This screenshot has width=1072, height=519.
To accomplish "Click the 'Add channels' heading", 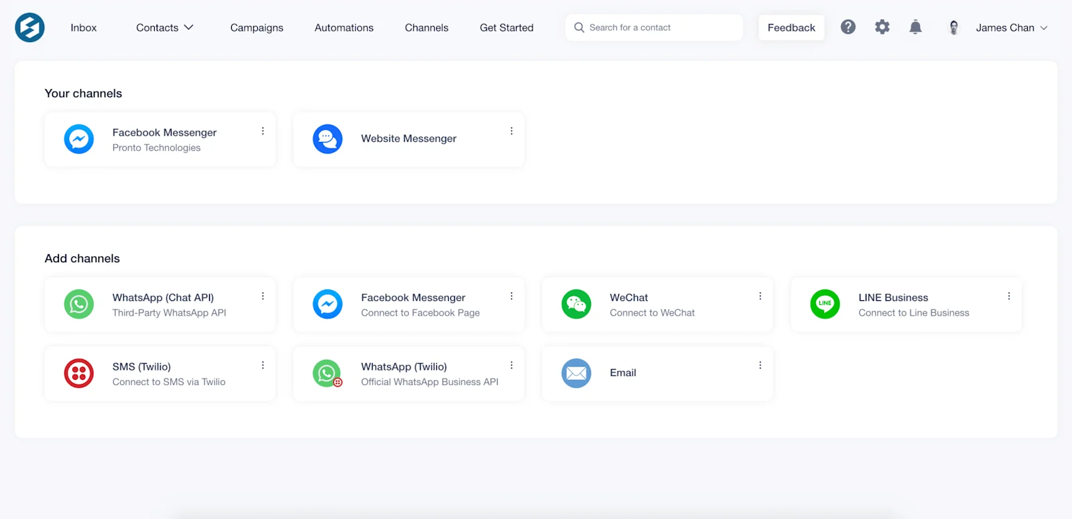I will pyautogui.click(x=82, y=258).
